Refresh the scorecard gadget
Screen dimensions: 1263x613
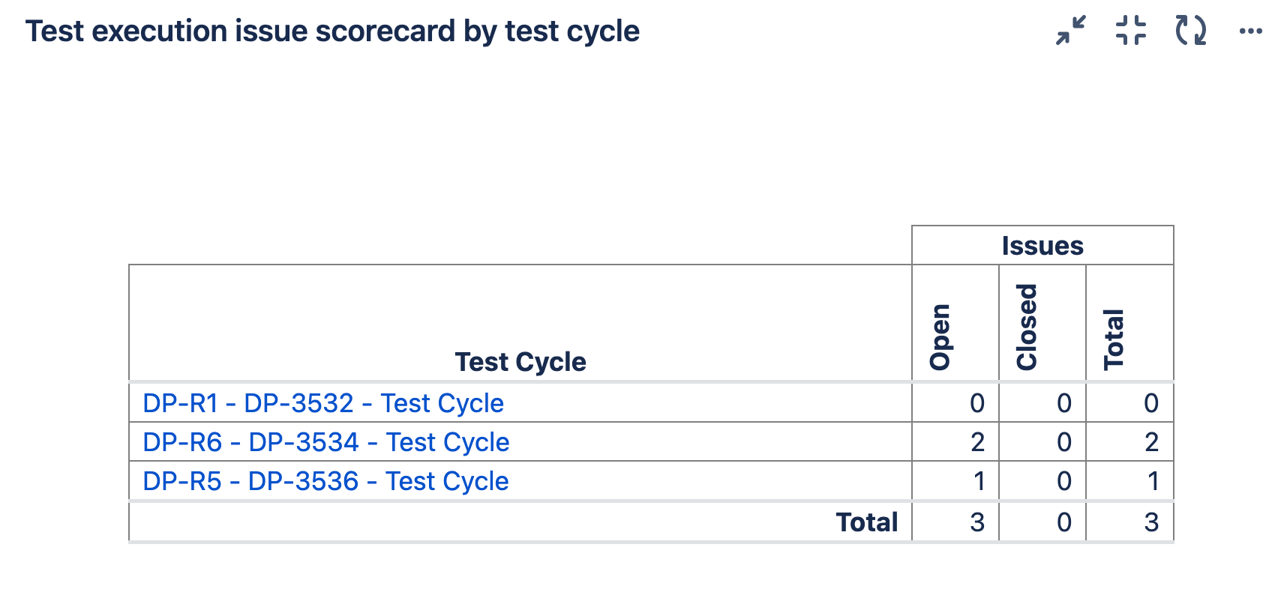[1190, 31]
